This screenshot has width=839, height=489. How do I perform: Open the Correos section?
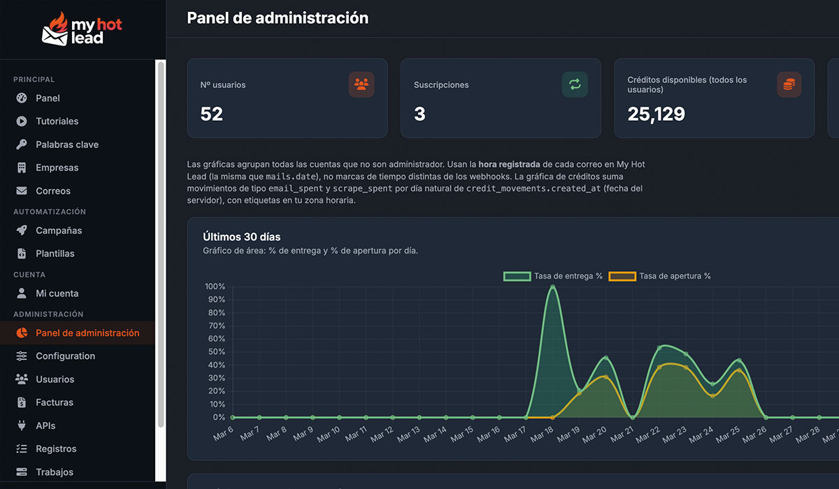[78, 191]
